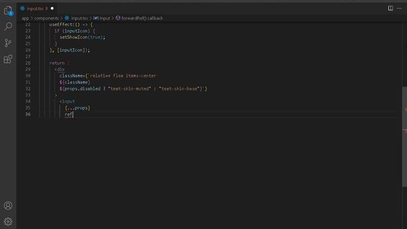Viewport: 407px width, 229px height.
Task: Open the editor More Actions ellipsis
Action: [399, 8]
